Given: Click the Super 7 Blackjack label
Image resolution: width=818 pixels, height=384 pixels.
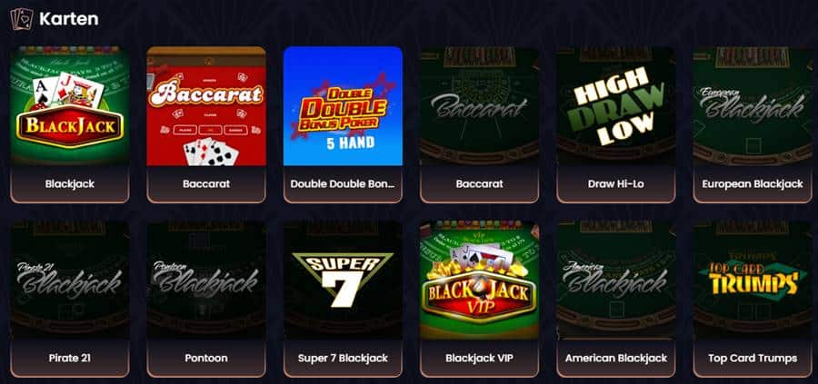Looking at the screenshot, I should (x=344, y=358).
